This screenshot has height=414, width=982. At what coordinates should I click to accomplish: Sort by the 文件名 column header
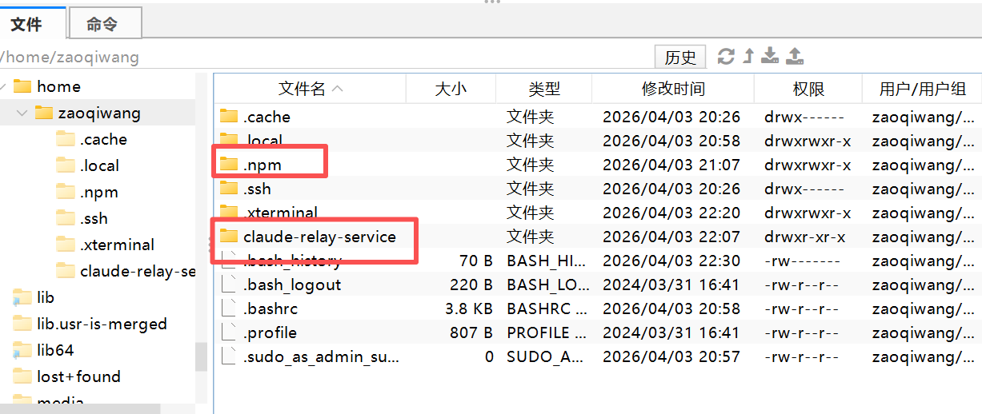tap(302, 89)
